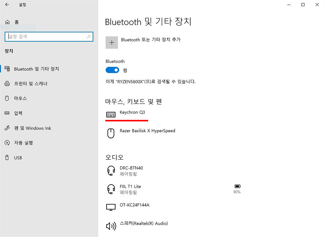Open 펜 및 Windows Ink page
This screenshot has height=237, width=324.
pyautogui.click(x=33, y=128)
